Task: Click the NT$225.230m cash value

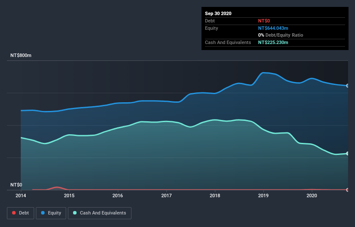Action: click(x=273, y=42)
